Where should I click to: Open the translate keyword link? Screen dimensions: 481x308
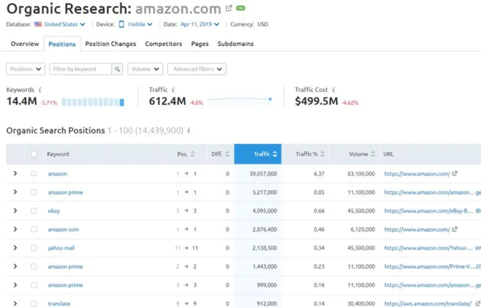click(x=59, y=304)
